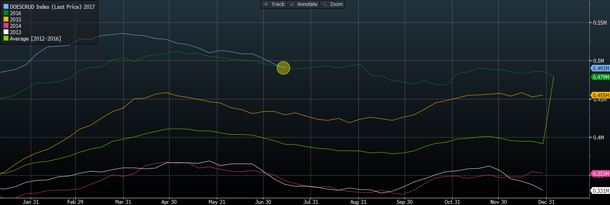Viewport: 610px width, 205px height.
Task: Click the 0.55M y-axis label
Action: pyautogui.click(x=600, y=23)
